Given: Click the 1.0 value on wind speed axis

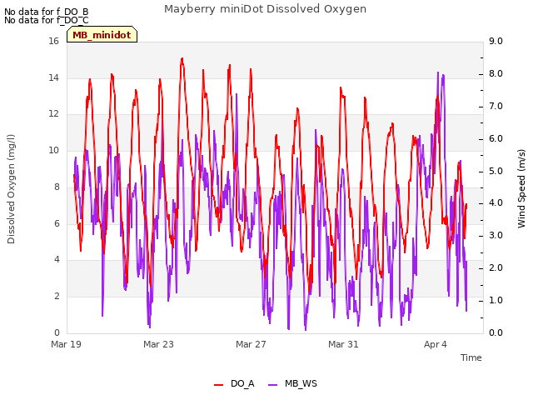Looking at the screenshot, I should click(496, 300).
